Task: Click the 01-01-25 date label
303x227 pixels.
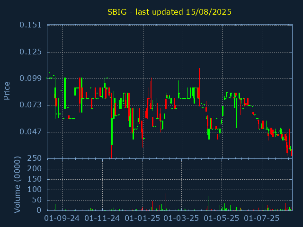Action: (143, 218)
